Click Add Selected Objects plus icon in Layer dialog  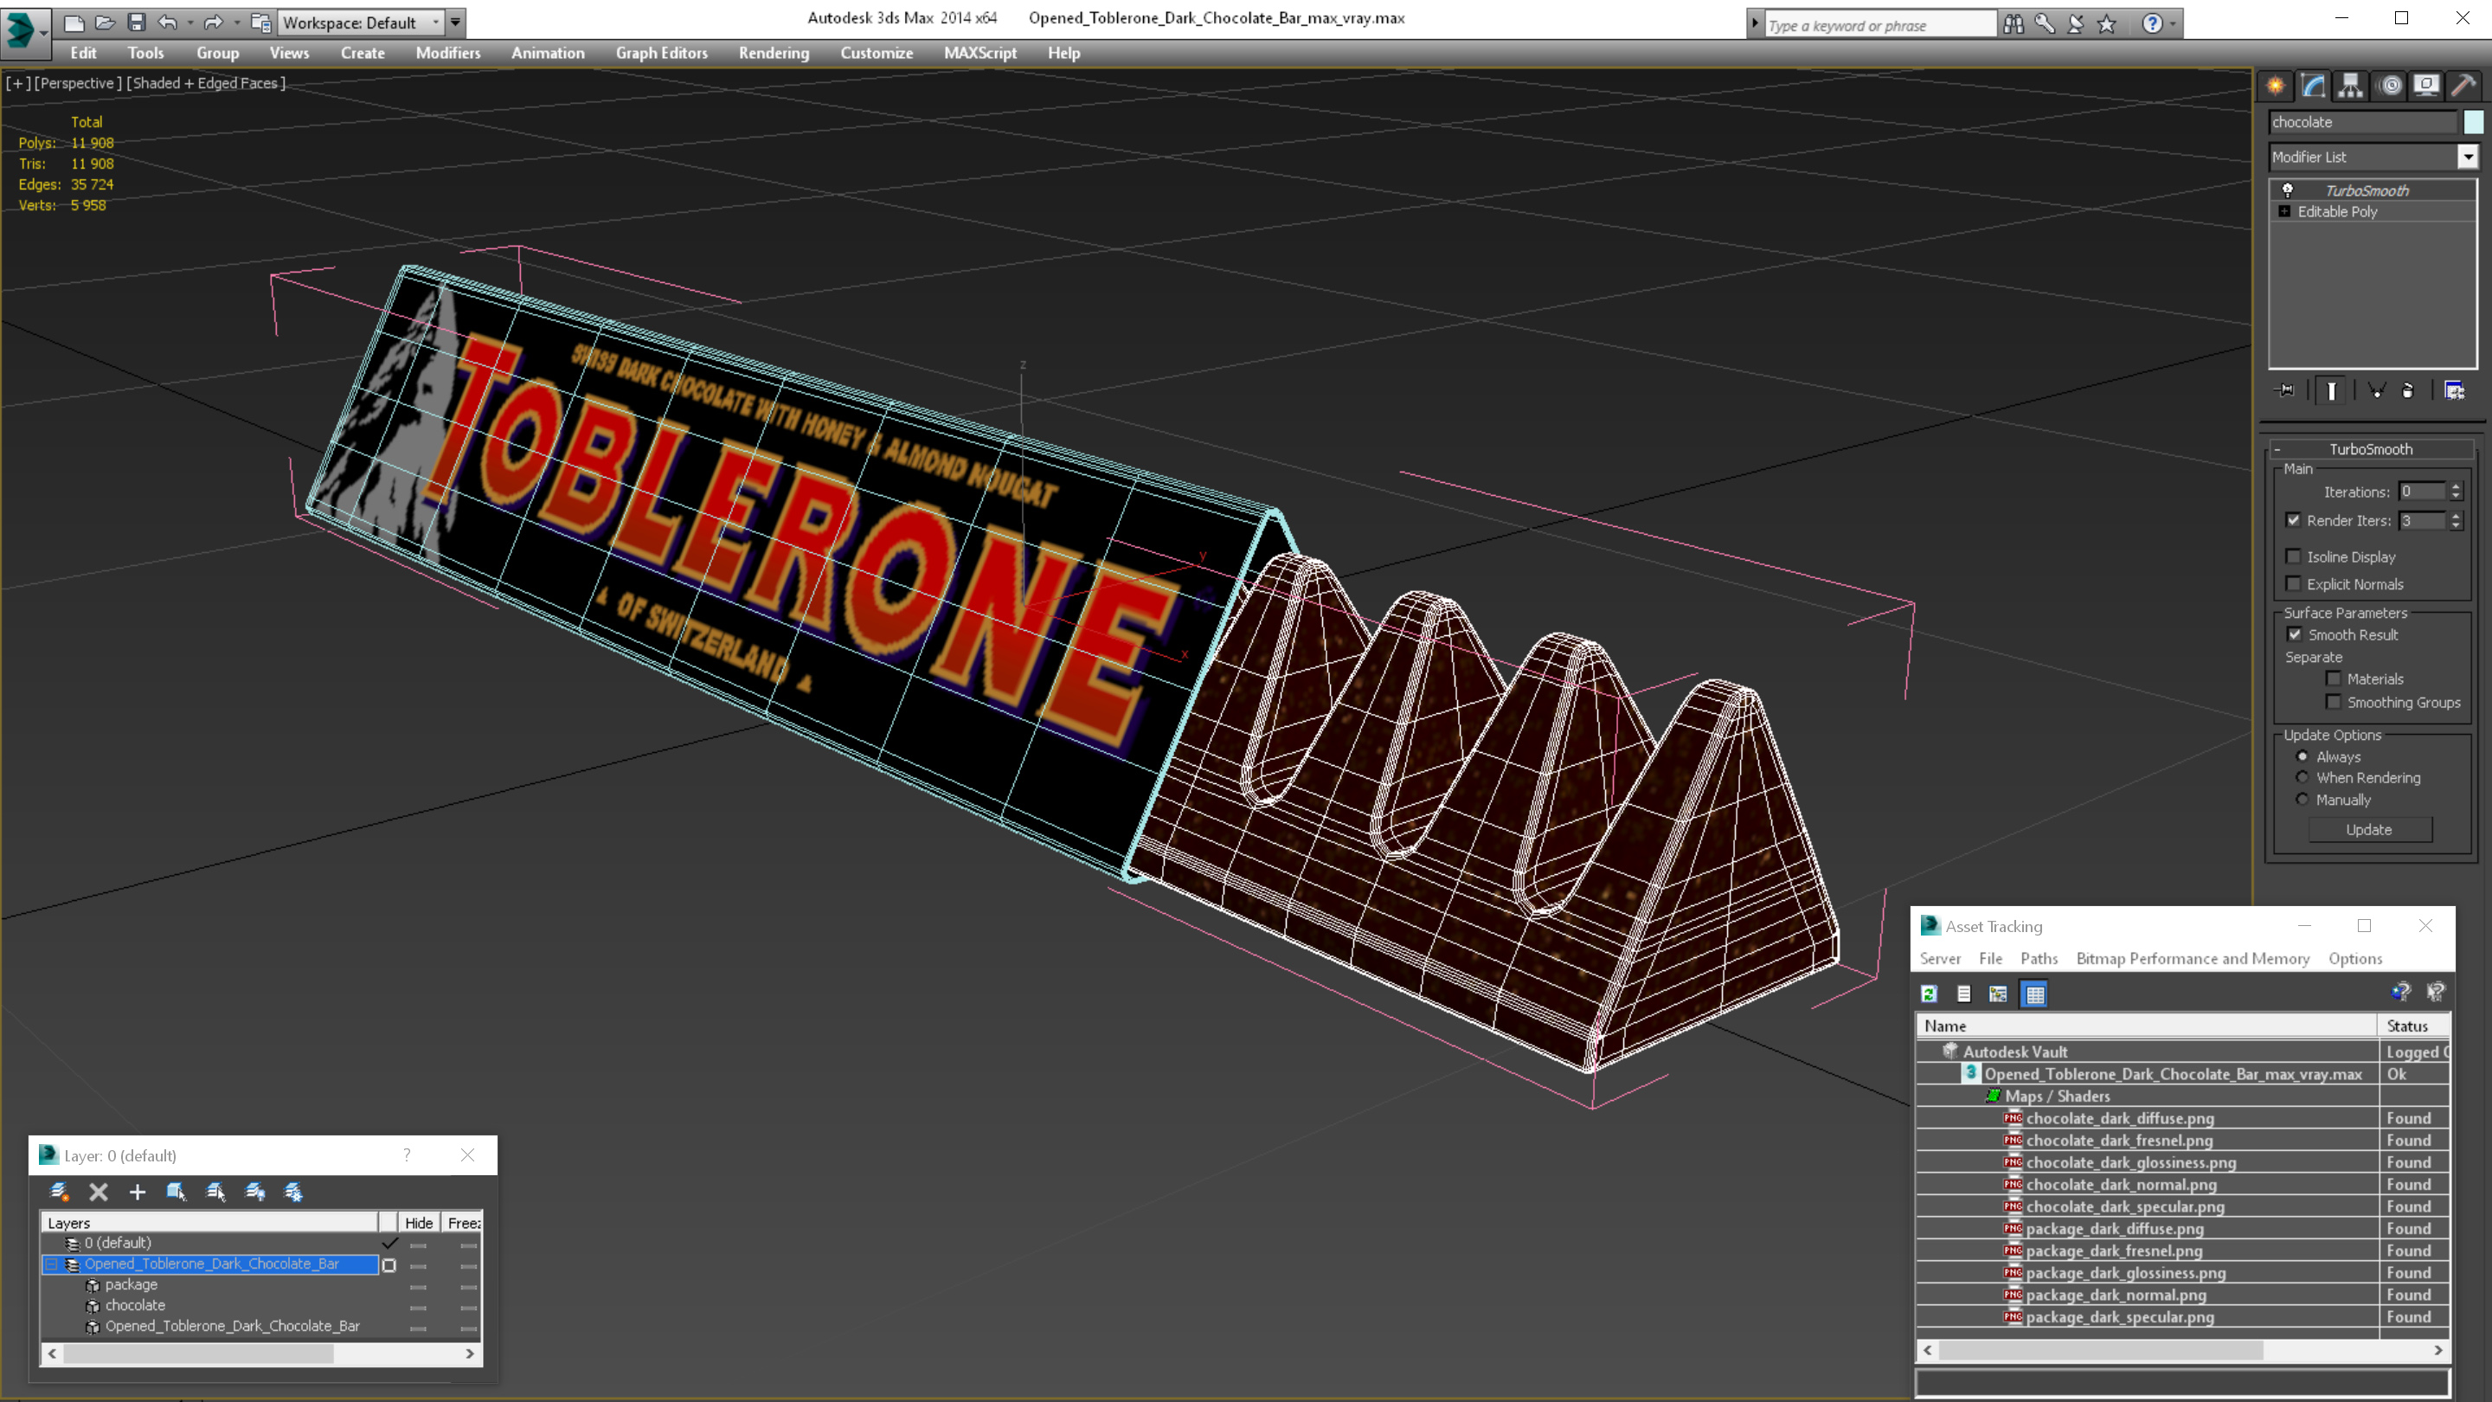pos(138,1192)
